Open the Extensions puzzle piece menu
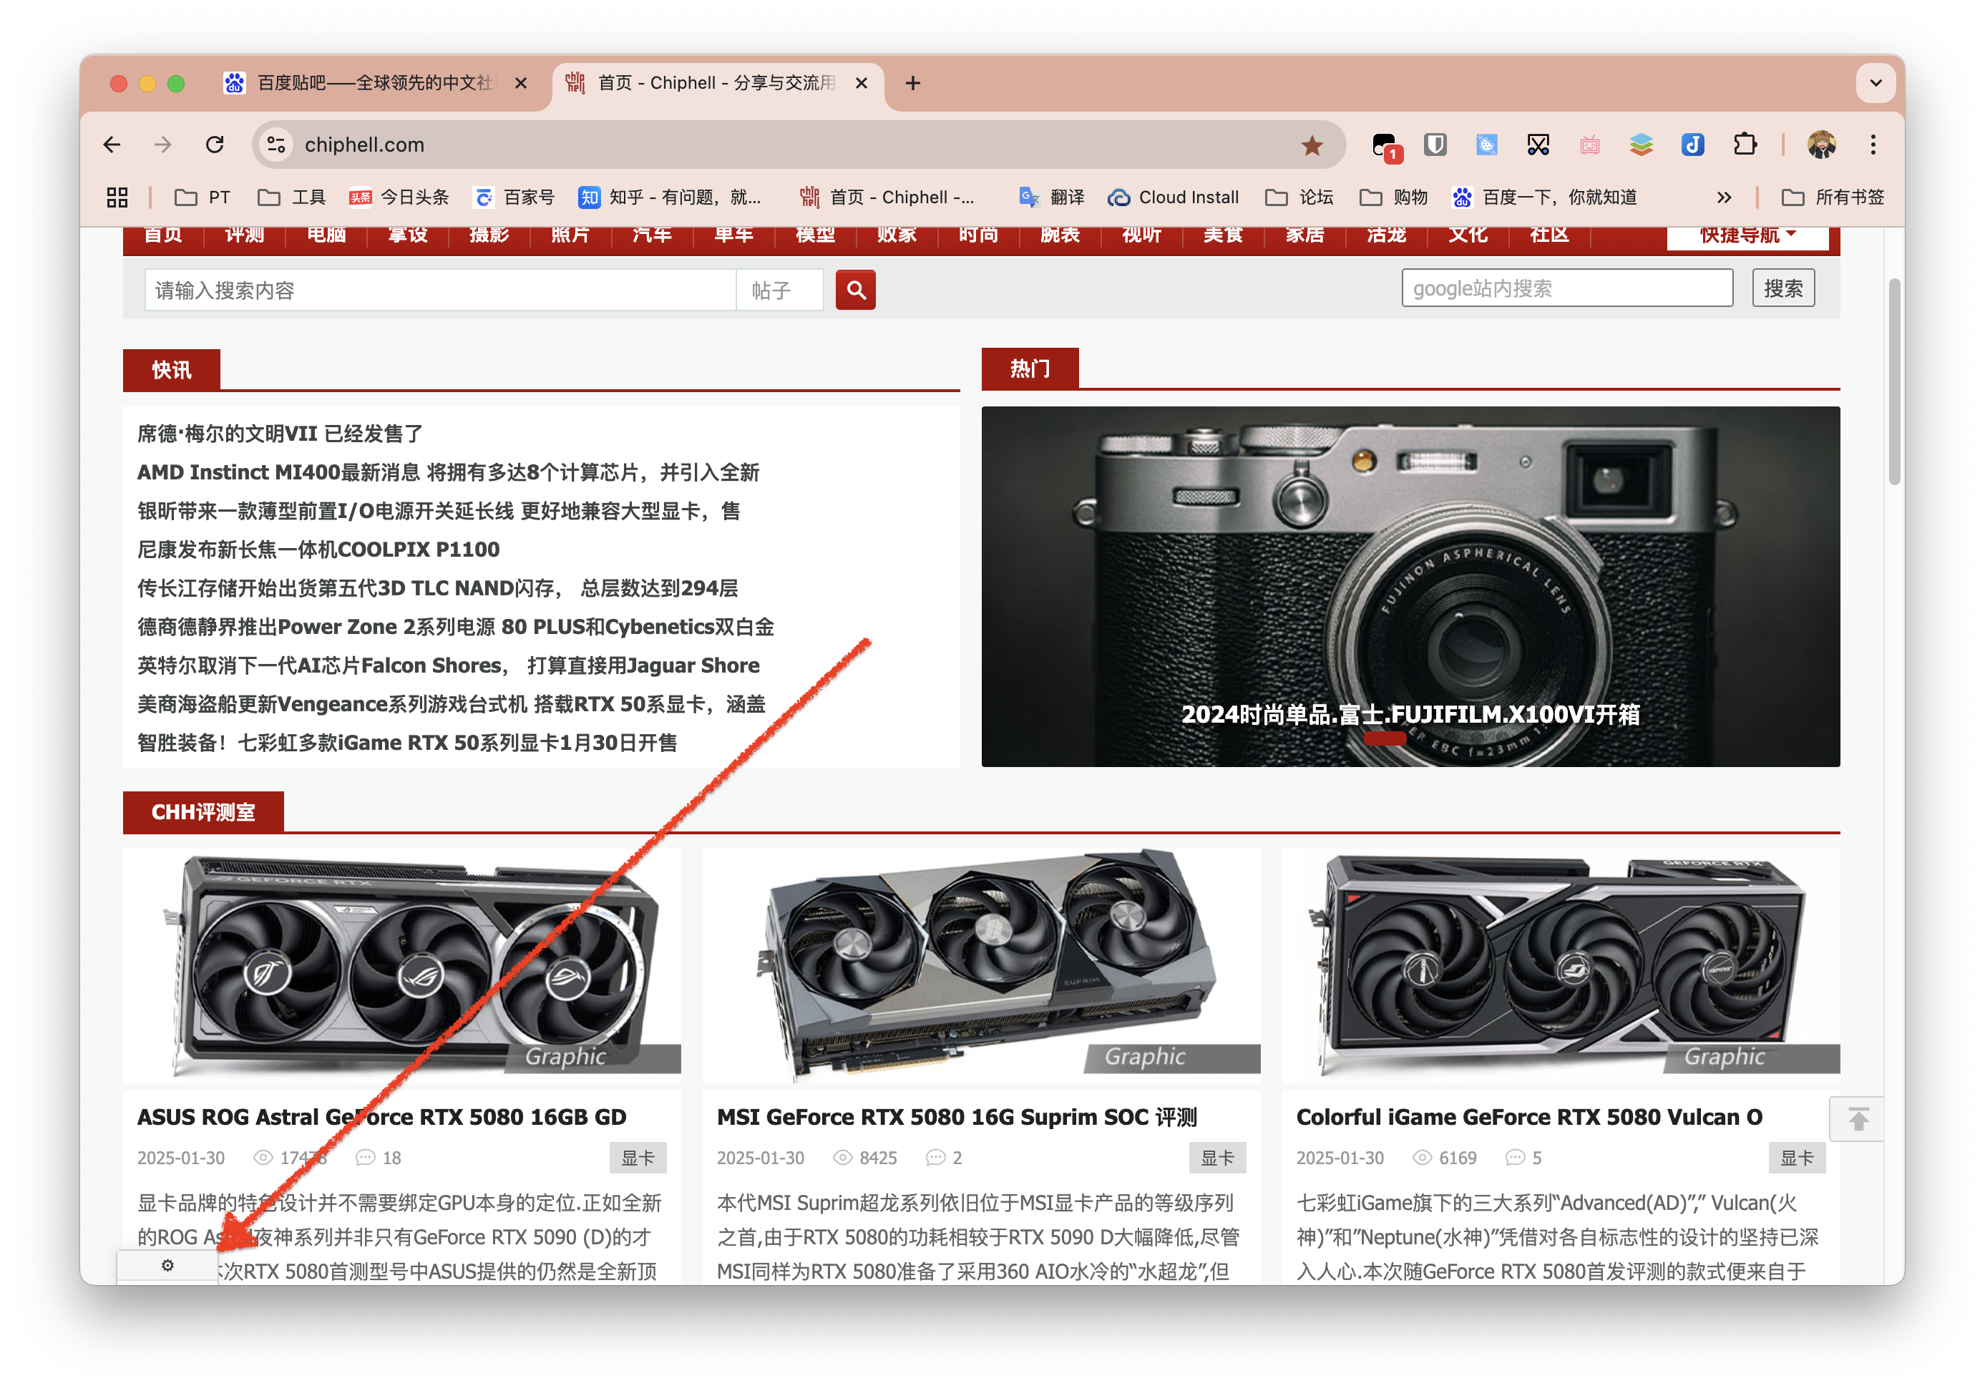1985x1391 pixels. coord(1745,145)
